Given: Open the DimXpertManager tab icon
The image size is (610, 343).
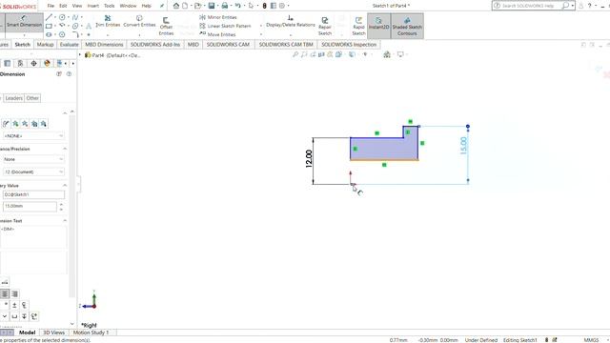Looking at the screenshot, I should coord(34,63).
